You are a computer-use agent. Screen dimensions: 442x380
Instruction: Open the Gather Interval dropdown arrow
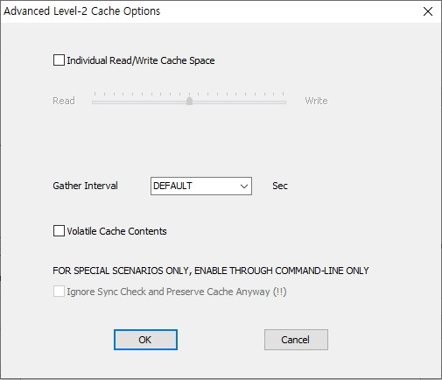click(x=244, y=186)
